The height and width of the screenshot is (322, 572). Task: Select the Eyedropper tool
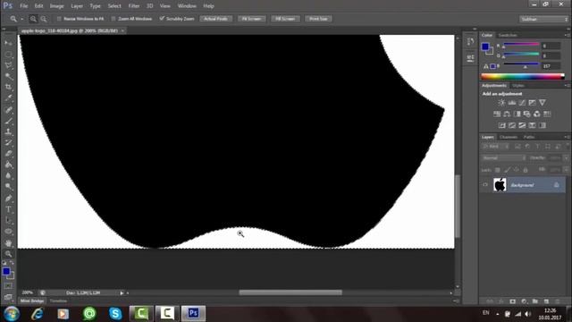[8, 98]
